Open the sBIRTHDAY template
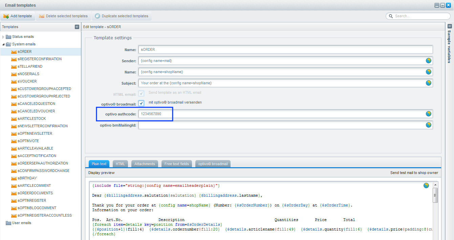This screenshot has width=454, height=240. 27,178
